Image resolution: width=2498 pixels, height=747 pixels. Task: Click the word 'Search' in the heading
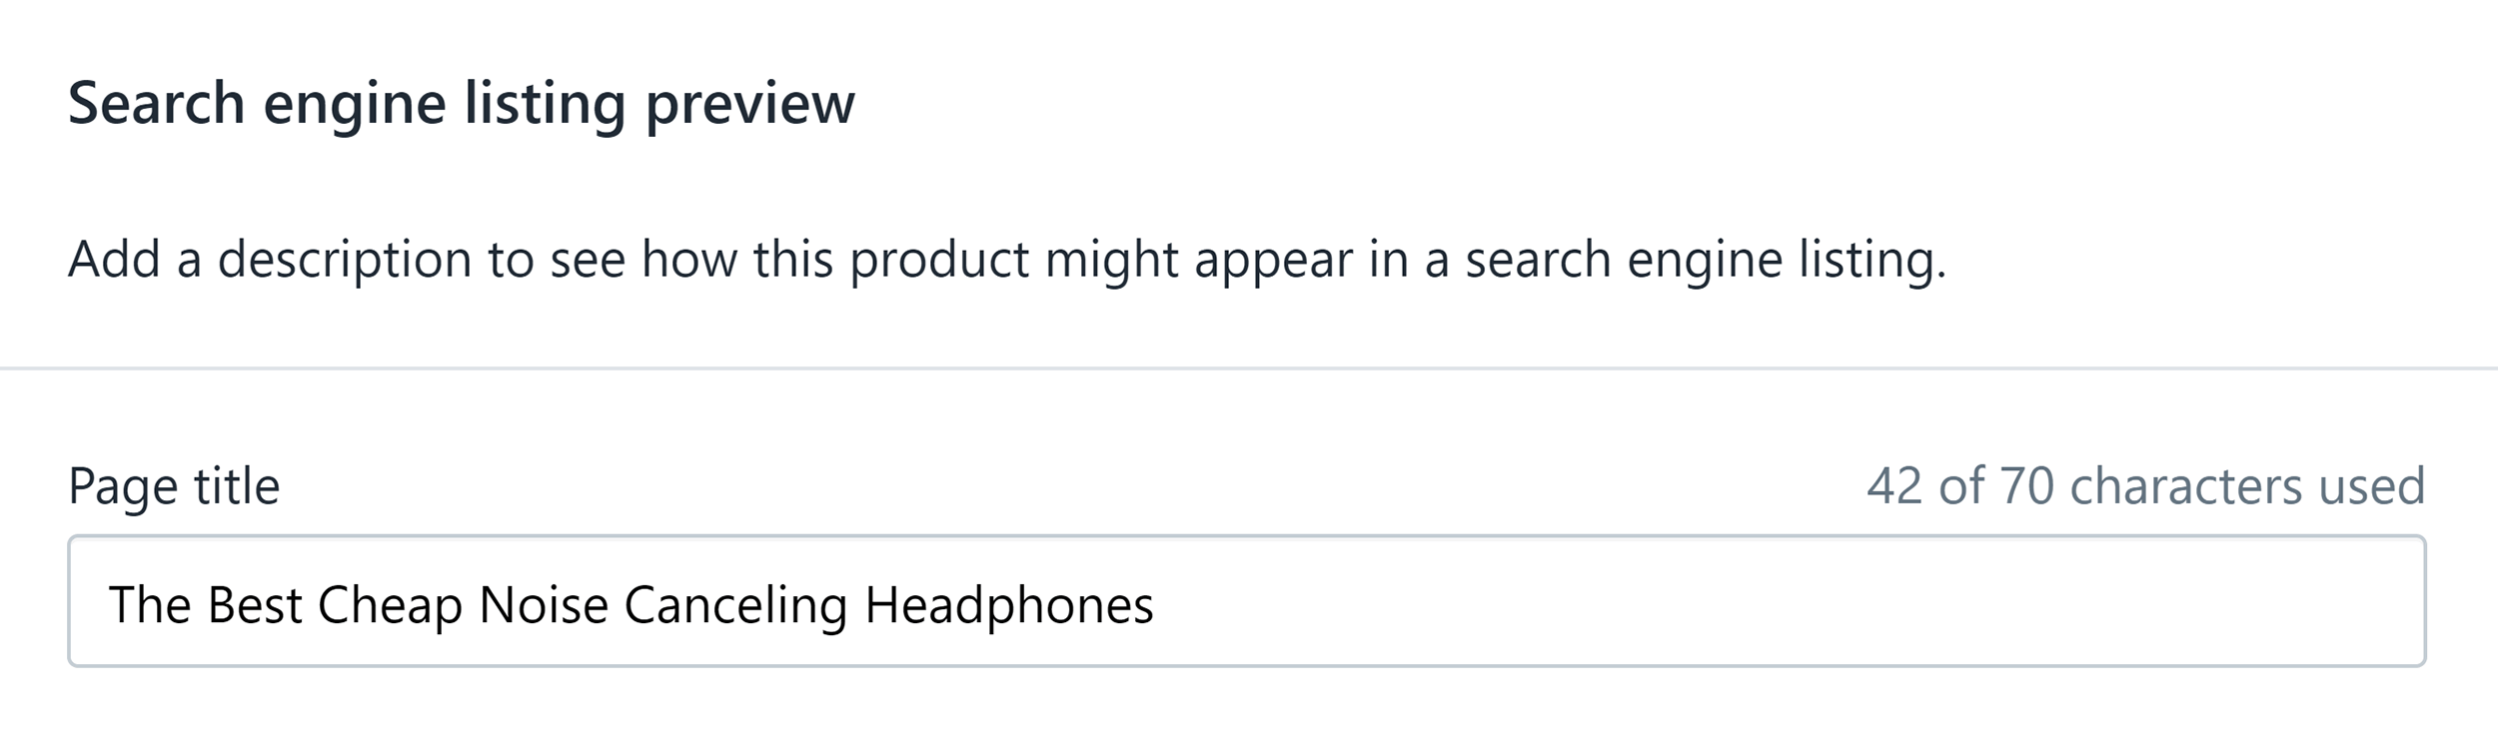point(157,103)
